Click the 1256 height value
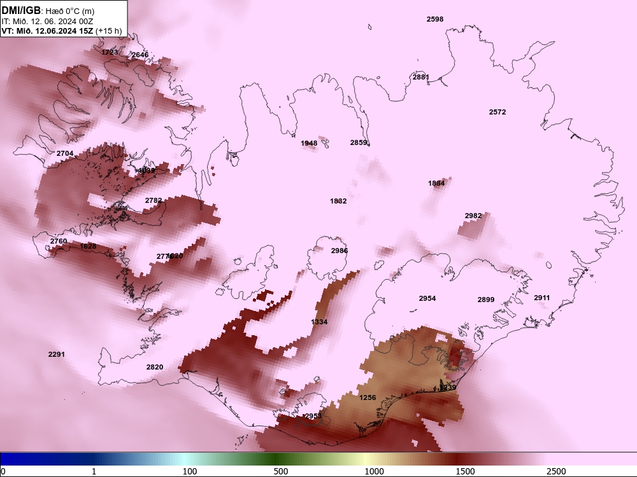 coord(368,398)
